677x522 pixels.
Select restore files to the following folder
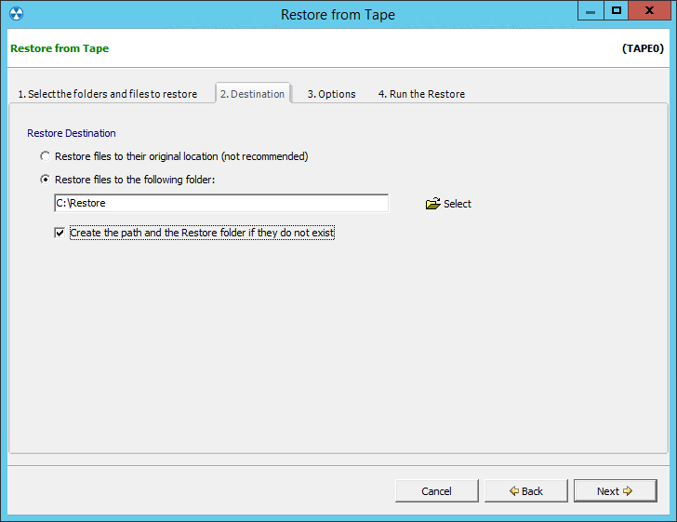pyautogui.click(x=45, y=180)
